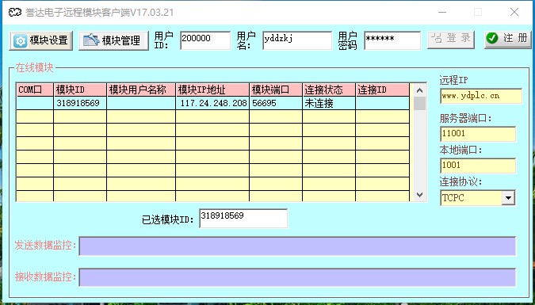Click the 连接状态 column header
Image resolution: width=535 pixels, height=305 pixels.
click(329, 90)
